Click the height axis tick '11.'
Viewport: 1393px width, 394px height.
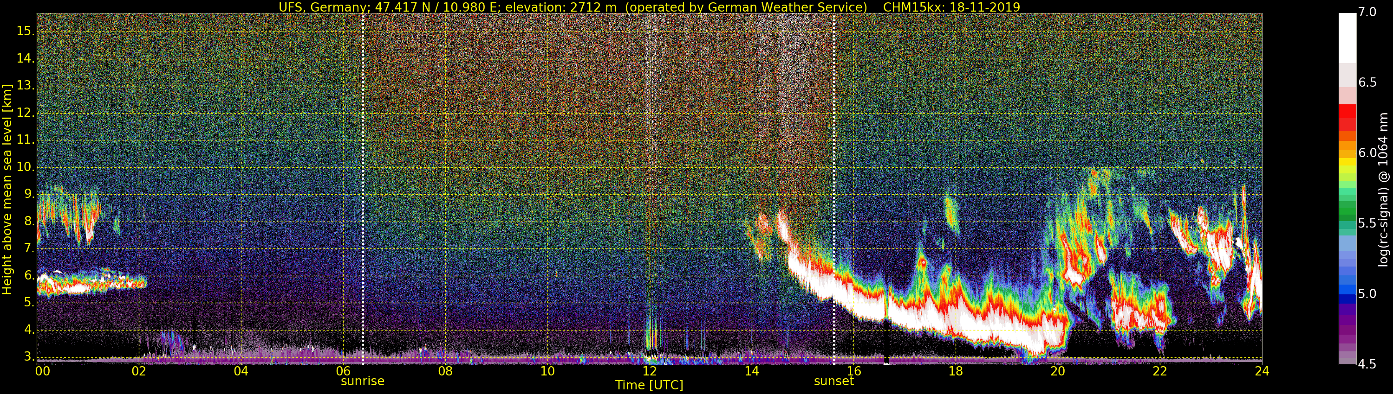point(26,140)
